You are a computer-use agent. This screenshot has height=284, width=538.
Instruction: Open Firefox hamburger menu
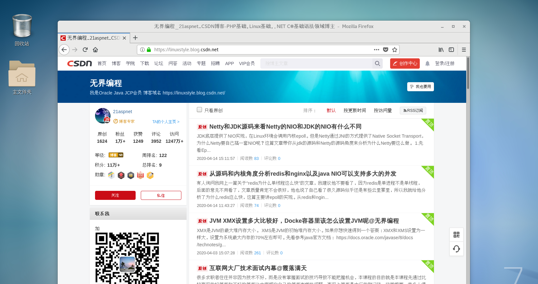tap(464, 50)
